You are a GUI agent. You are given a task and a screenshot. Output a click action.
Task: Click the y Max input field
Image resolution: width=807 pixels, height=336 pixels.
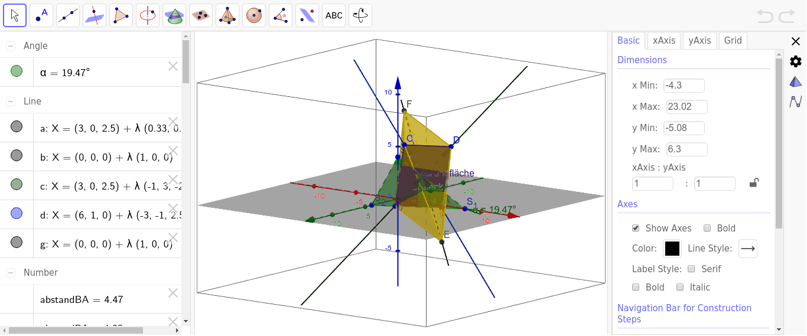687,149
